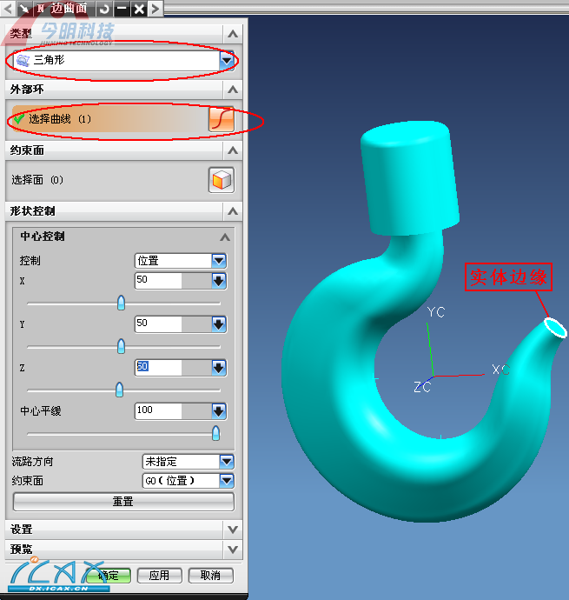Click the 中心平缓 slider handle
This screenshot has width=569, height=600.
[215, 434]
